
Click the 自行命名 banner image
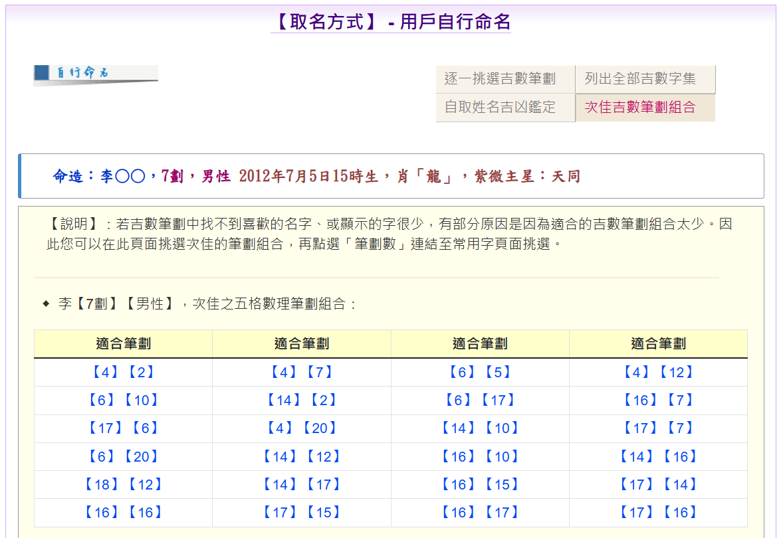point(96,74)
